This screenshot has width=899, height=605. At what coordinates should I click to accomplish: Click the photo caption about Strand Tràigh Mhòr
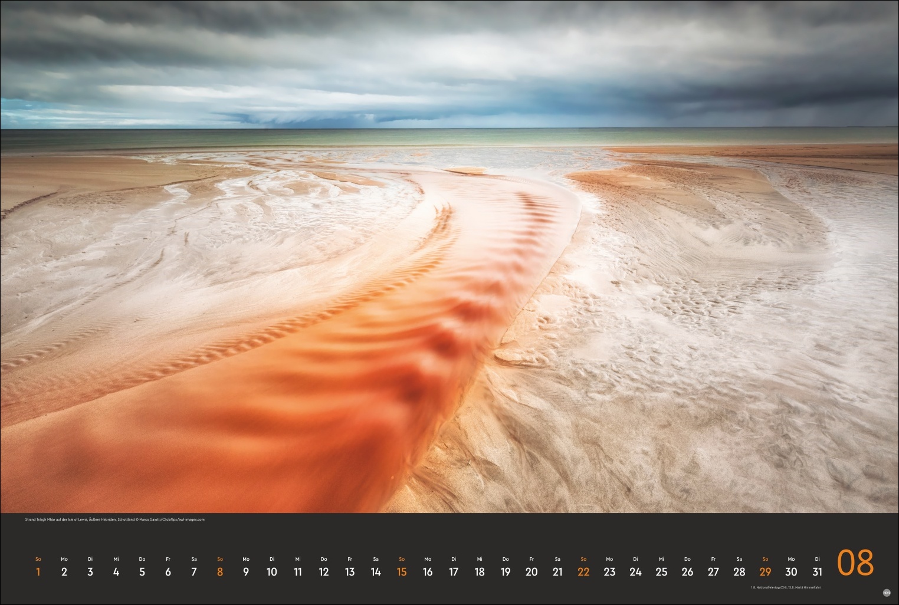[x=115, y=519]
